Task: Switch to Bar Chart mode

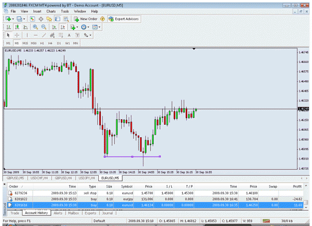Action: tap(8, 27)
